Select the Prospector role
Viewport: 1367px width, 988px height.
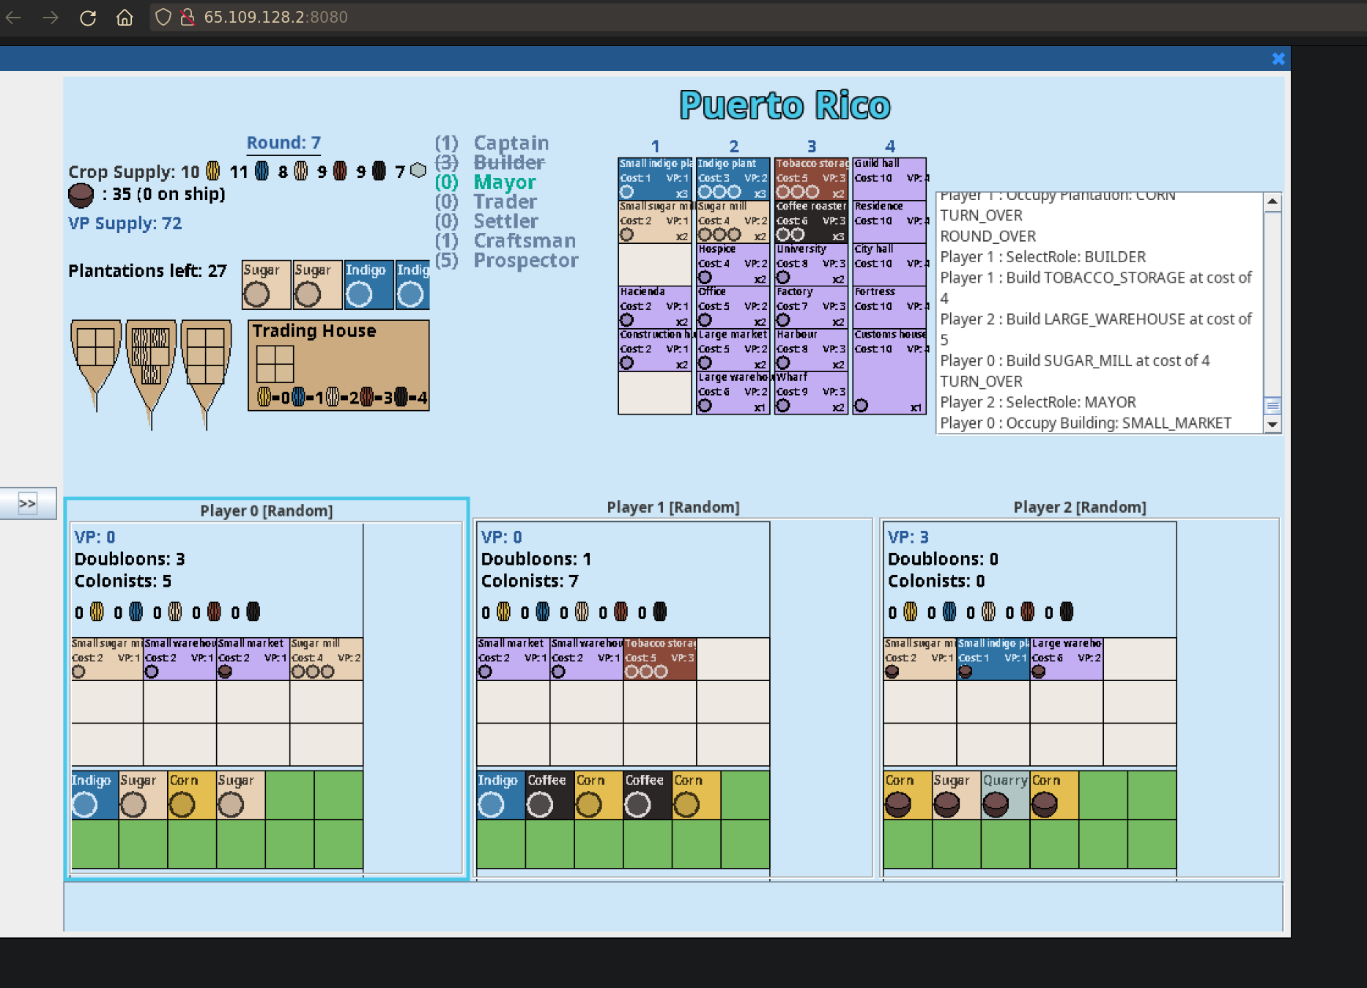(x=526, y=260)
